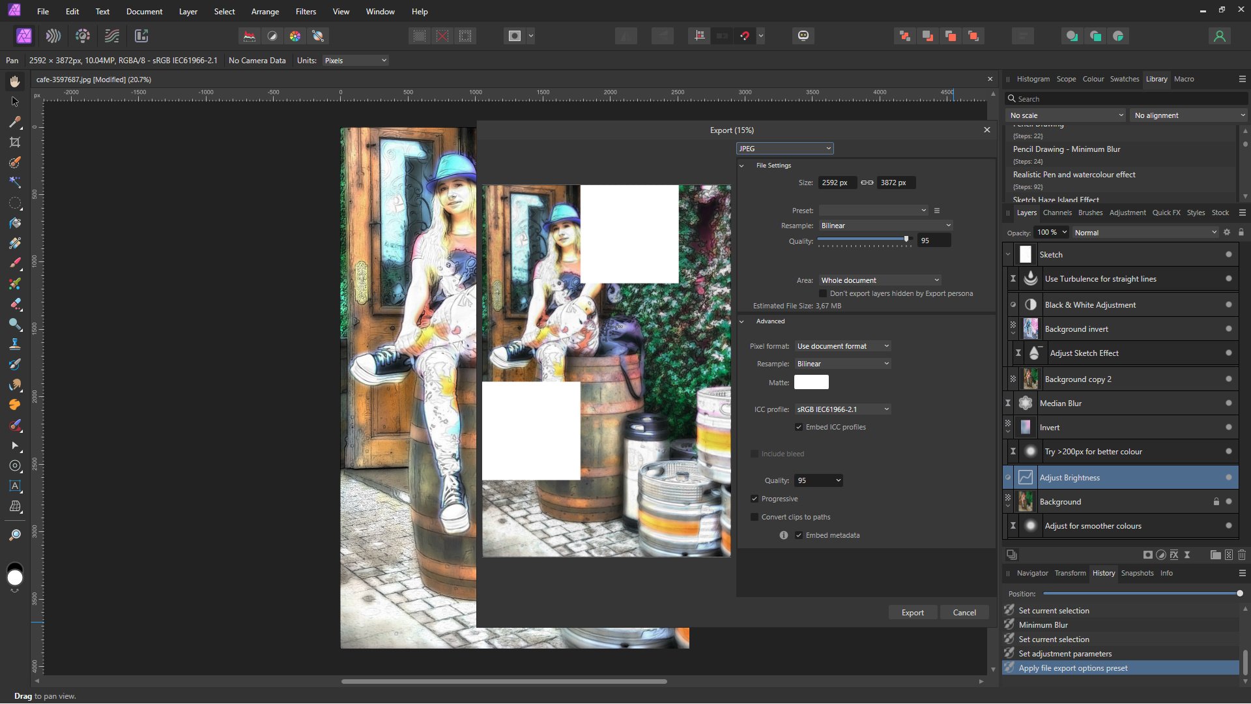Click the metadata info icon
1251x704 pixels.
784,535
